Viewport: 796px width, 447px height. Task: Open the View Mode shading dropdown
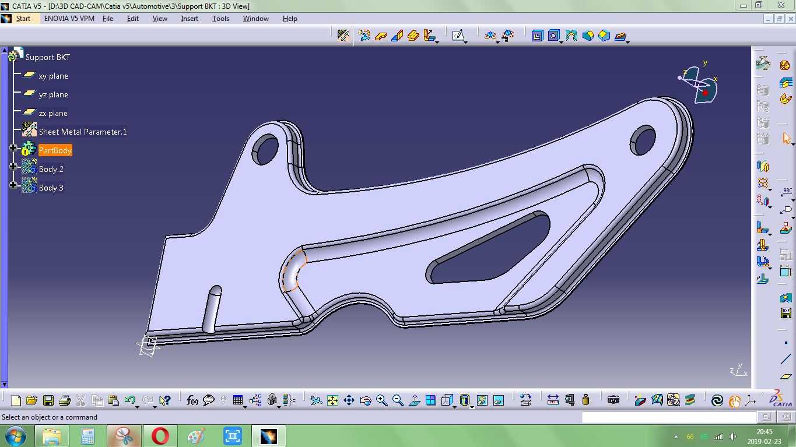pos(471,406)
